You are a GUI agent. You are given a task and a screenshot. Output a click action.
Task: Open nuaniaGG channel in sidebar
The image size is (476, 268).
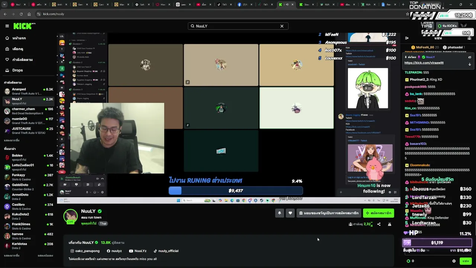coord(29,121)
